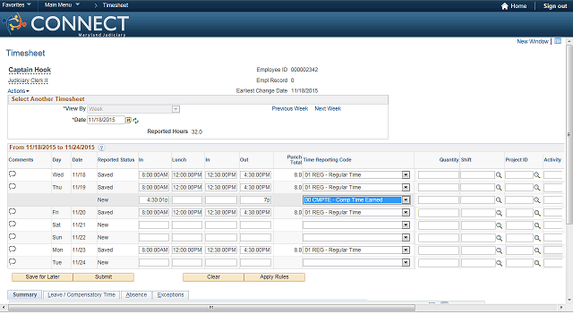
Task: Look up Shift for the Sun 11/22 row
Action: pos(499,238)
